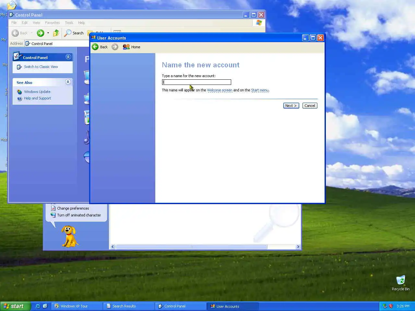Switch to Search Results taskbar button
The image size is (415, 311).
click(x=129, y=306)
